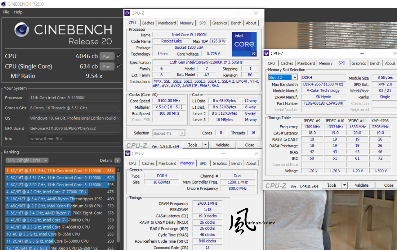Viewport: 397px width, 250px height.
Task: Switch to Bench tab in SPD CPU-Z window
Action: point(375,63)
